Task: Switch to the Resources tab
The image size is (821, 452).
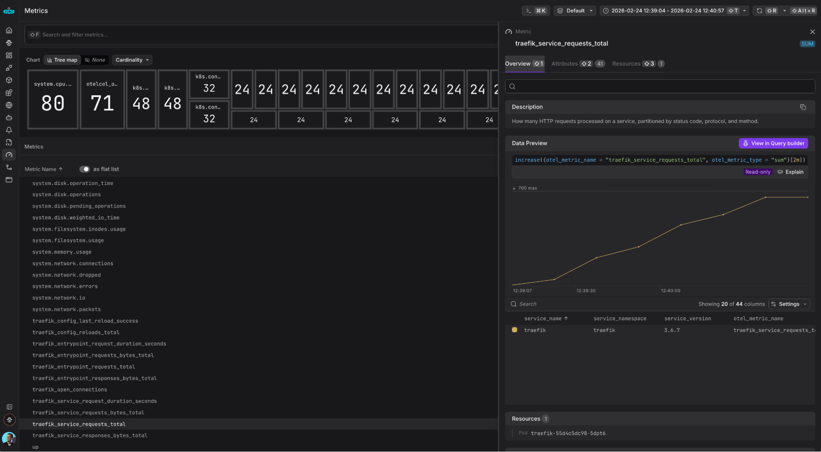Action: pyautogui.click(x=638, y=64)
